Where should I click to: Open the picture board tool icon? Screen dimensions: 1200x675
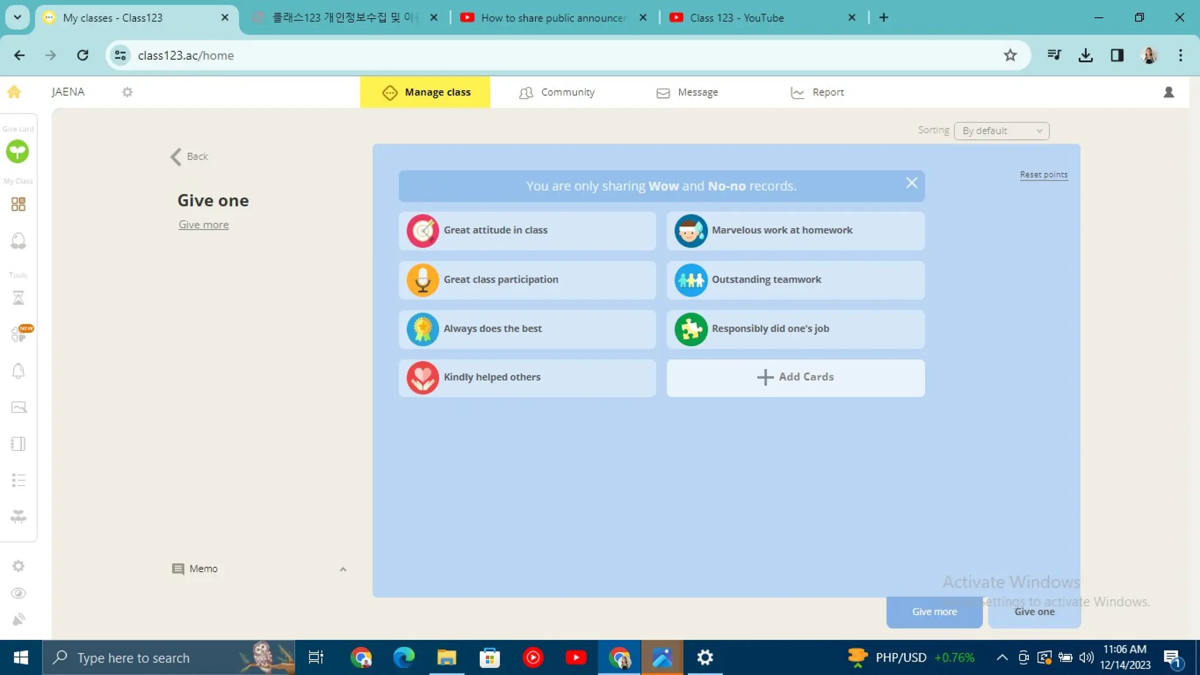tap(18, 407)
